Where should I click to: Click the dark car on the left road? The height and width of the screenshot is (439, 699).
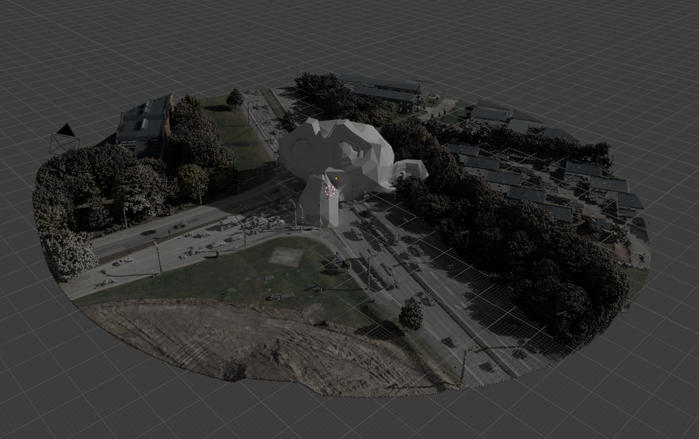pyautogui.click(x=148, y=233)
